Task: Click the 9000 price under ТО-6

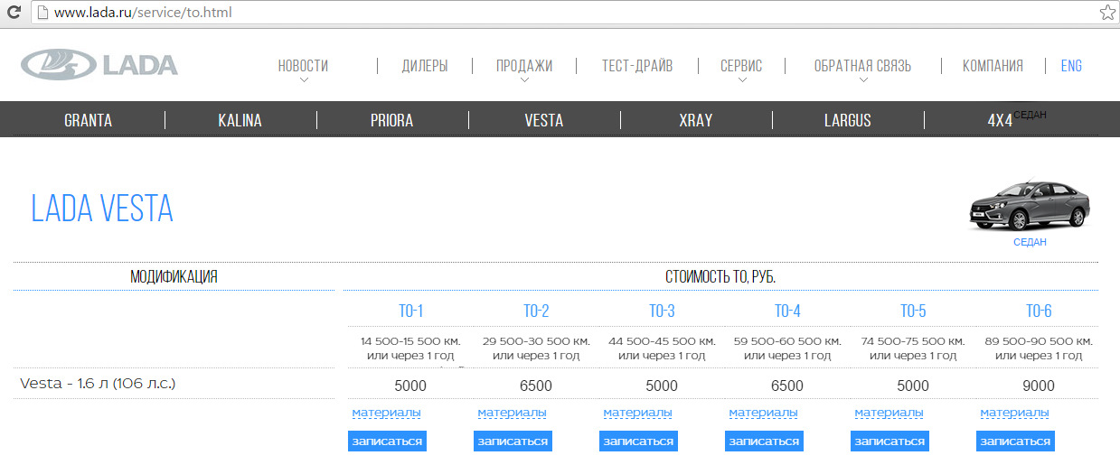Action: (1039, 386)
